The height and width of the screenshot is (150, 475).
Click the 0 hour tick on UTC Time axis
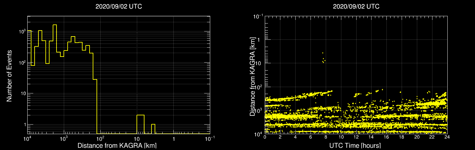(265, 137)
